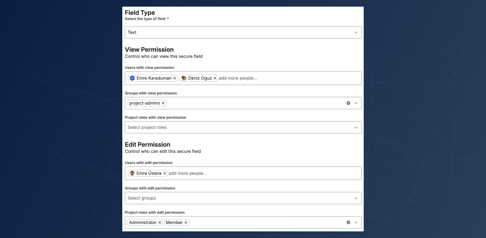Viewport: 486px width, 238px height.
Task: Remove the Member role tag
Action: tap(186, 223)
